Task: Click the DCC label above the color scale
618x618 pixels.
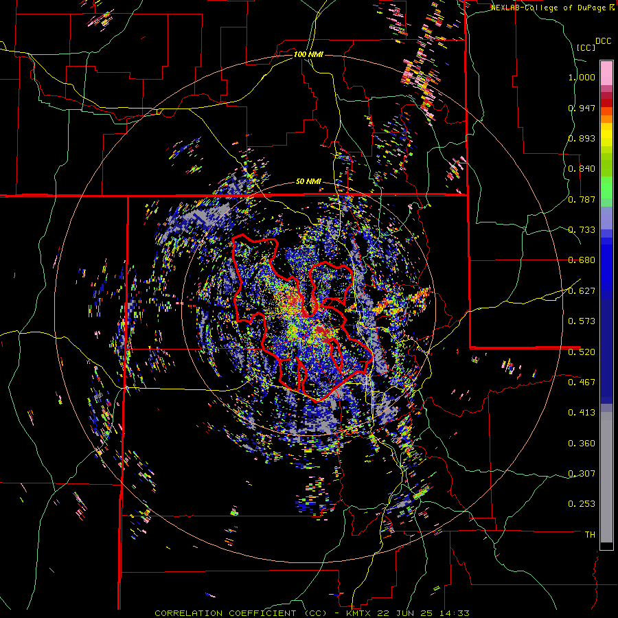Action: [x=603, y=41]
